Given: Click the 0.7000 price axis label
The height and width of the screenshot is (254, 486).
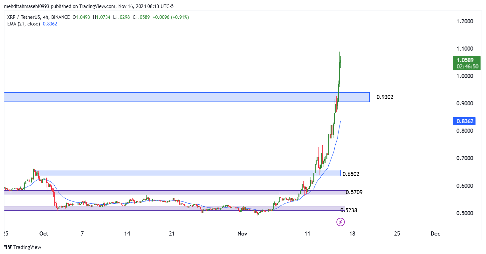Looking at the screenshot, I should pos(465,158).
